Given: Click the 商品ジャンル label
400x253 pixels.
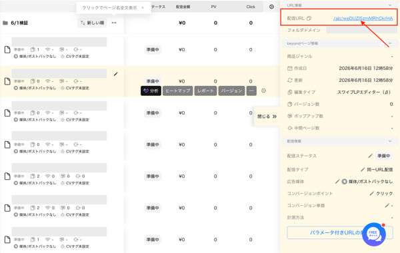Looking at the screenshot, I should [299, 57].
